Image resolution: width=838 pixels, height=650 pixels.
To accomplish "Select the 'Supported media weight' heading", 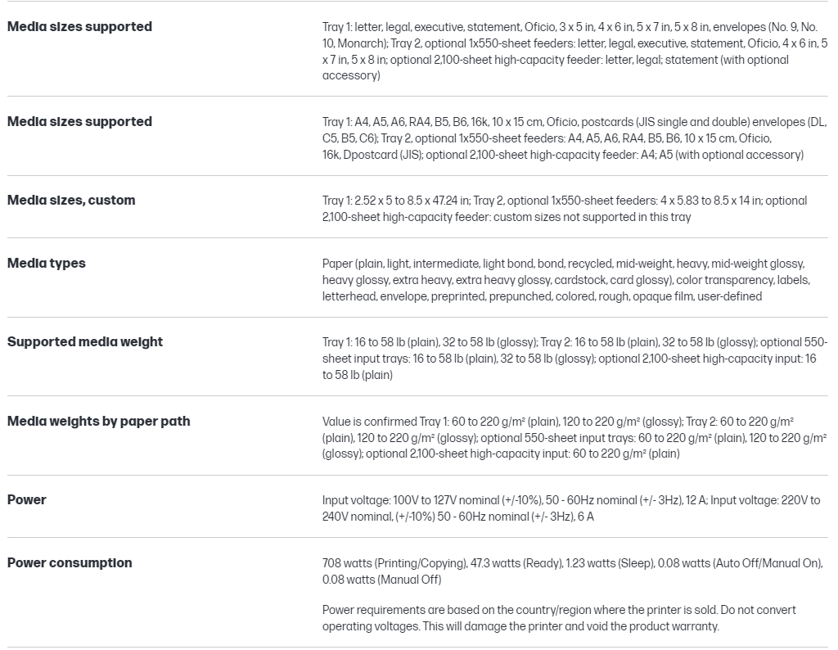I will tap(85, 342).
